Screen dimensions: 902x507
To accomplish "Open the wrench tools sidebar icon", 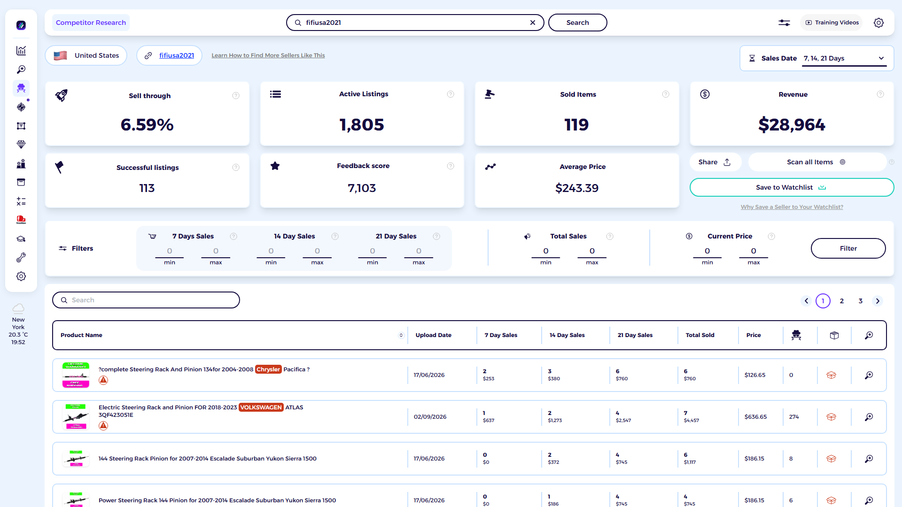I will click(21, 258).
